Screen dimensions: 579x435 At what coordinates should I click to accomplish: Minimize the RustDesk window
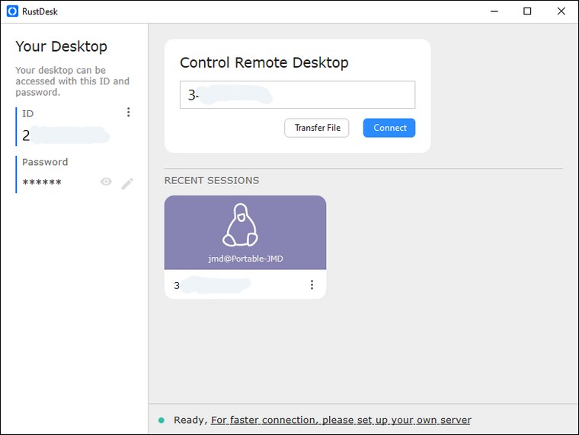(x=494, y=11)
